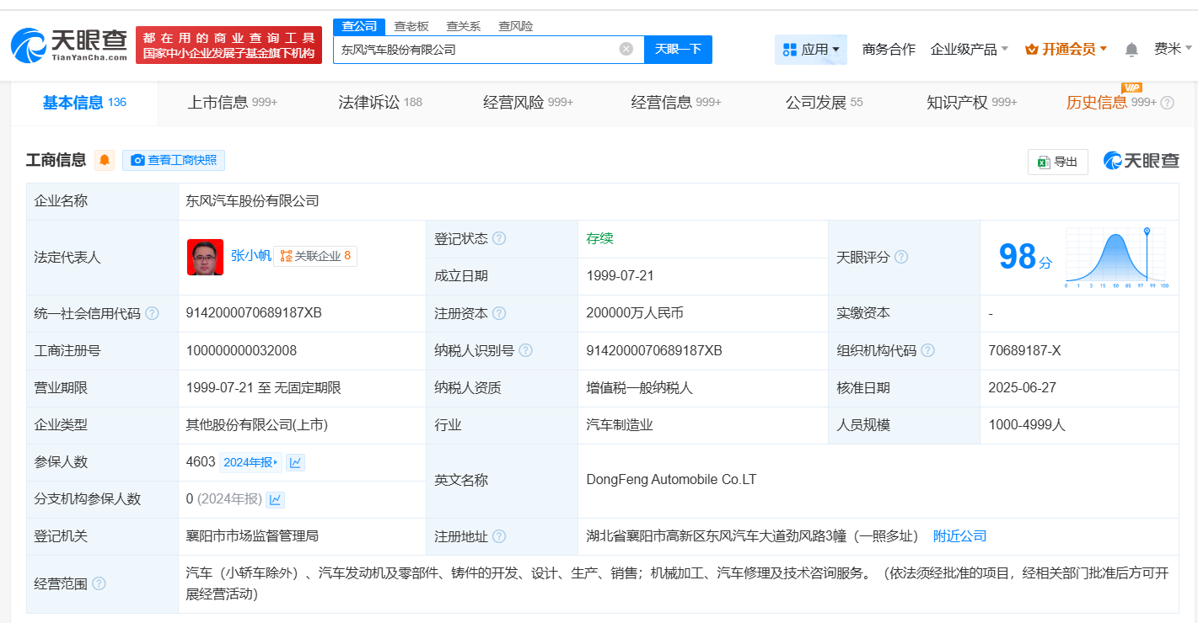Click the alert bell next to 工商信息
This screenshot has height=623, width=1198.
[105, 160]
